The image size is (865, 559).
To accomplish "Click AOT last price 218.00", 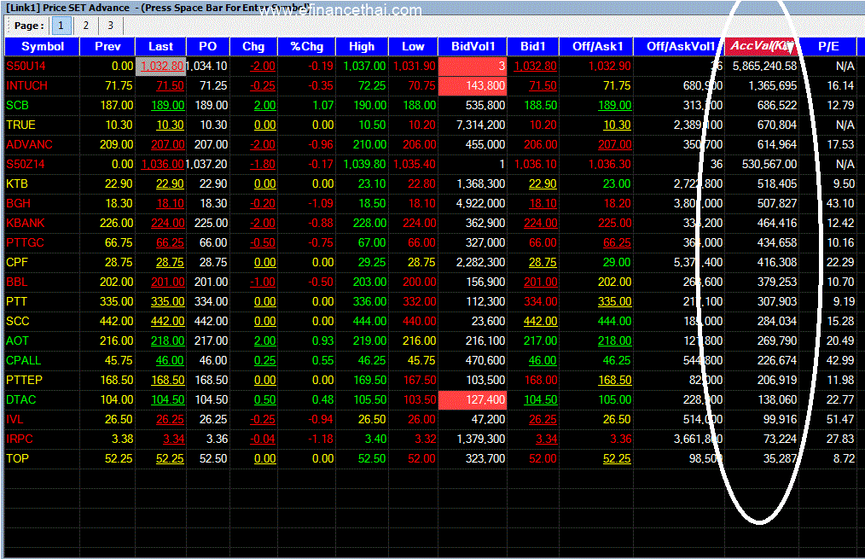I will [x=168, y=341].
